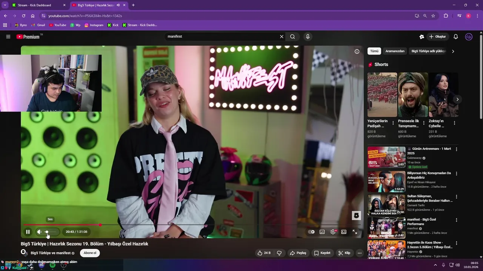This screenshot has width=483, height=271.
Task: Open options for Zoktay'ın Cybelle Short
Action: tap(454, 123)
